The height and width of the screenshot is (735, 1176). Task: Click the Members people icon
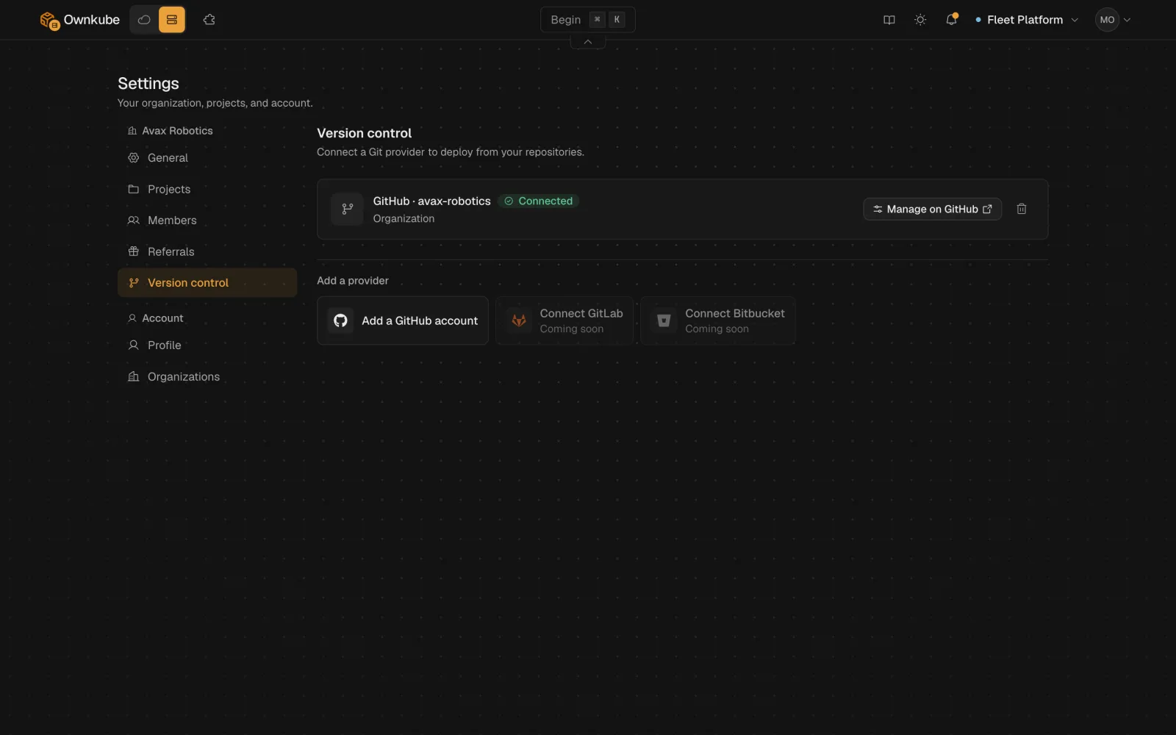coord(133,220)
